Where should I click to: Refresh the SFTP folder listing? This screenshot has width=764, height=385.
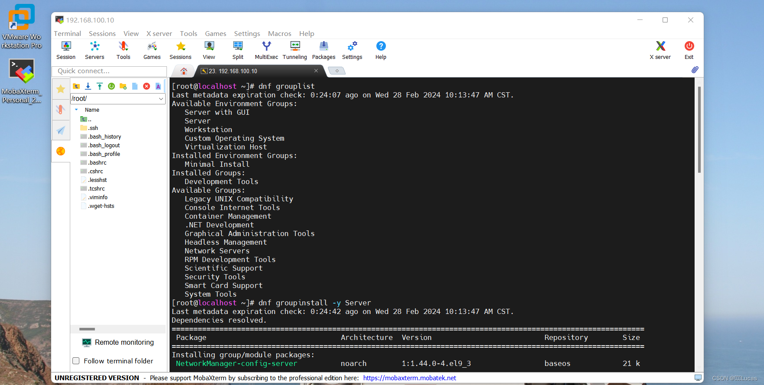[111, 86]
